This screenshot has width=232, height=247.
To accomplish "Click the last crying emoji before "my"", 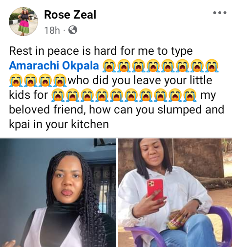I will 190,95.
